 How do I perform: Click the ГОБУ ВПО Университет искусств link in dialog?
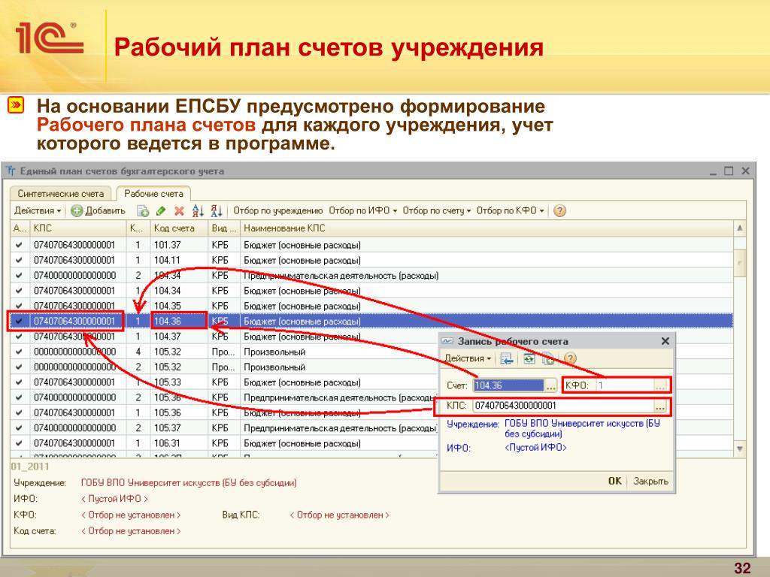pyautogui.click(x=582, y=428)
